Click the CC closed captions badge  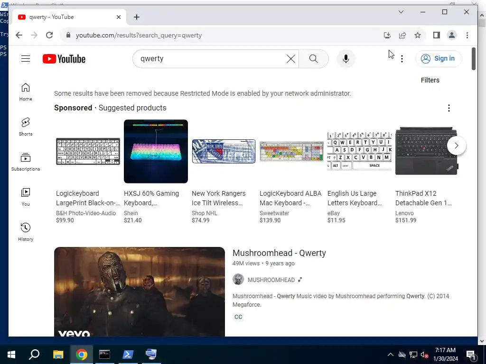238,317
